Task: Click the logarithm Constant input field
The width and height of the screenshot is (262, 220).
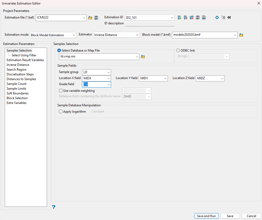Action: pyautogui.click(x=115, y=112)
